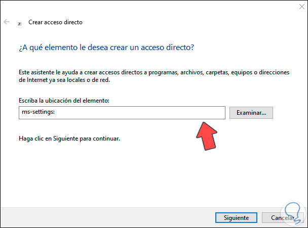Click the shortcut icon beside the window title
308x228 pixels.
(x=20, y=23)
